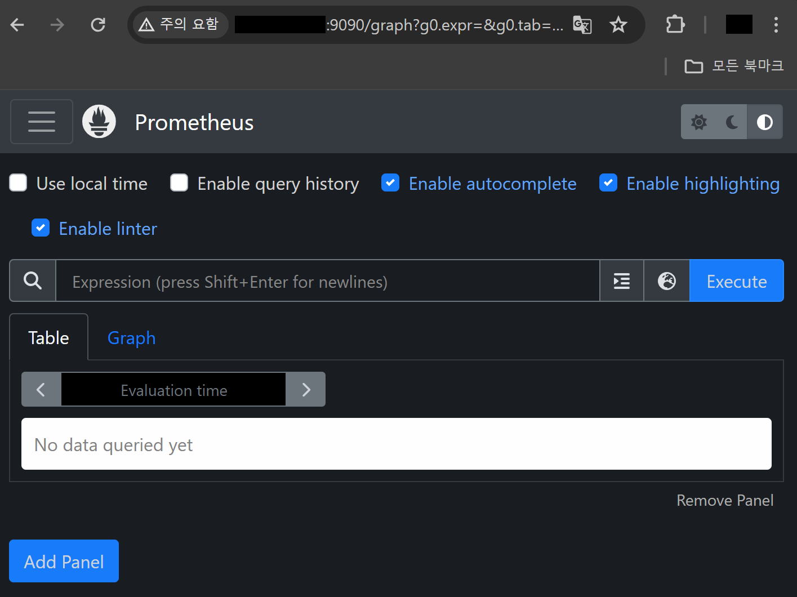Select the Table tab
The height and width of the screenshot is (597, 797).
49,338
